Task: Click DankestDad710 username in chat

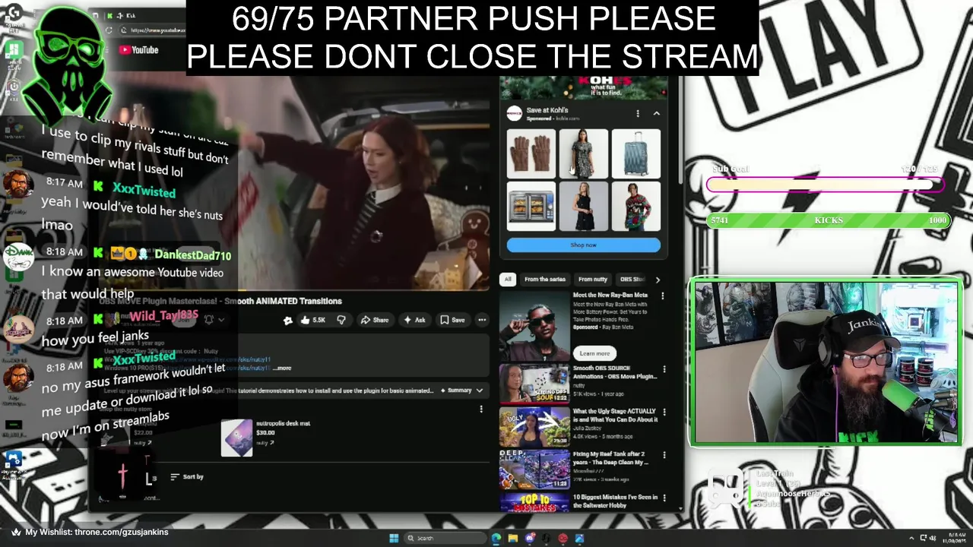Action: 192,255
